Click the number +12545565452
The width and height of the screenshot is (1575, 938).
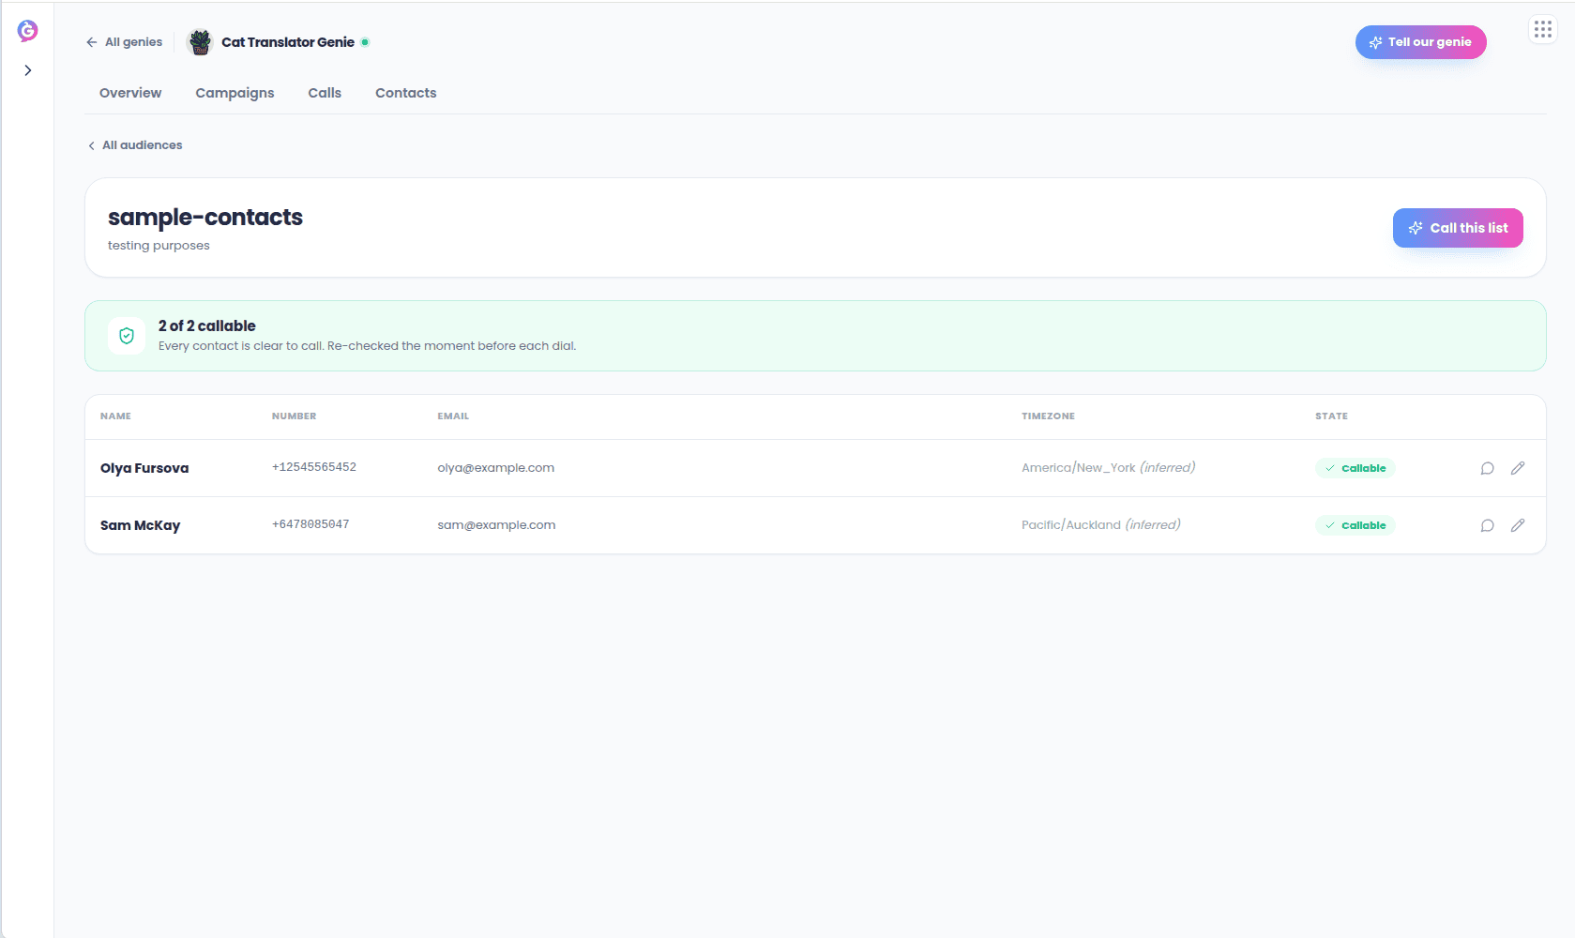pyautogui.click(x=314, y=467)
